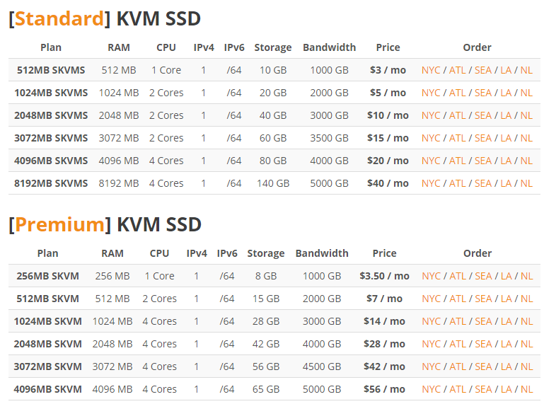Screen dimensions: 544x404
Task: Order 512MB SKVMS plan in NYC
Action: coord(431,70)
